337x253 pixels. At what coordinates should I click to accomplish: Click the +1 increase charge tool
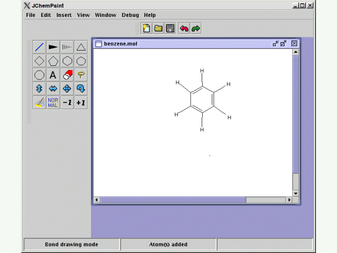(x=81, y=103)
